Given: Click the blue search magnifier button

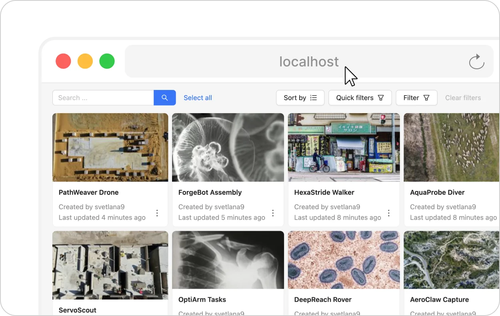Looking at the screenshot, I should 165,98.
